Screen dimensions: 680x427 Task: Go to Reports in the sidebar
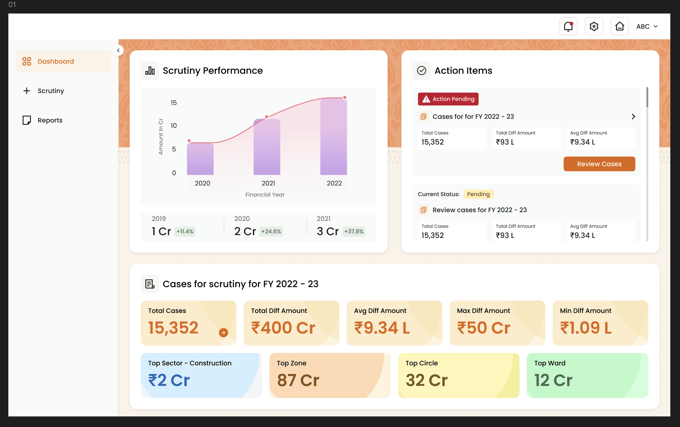coord(50,120)
